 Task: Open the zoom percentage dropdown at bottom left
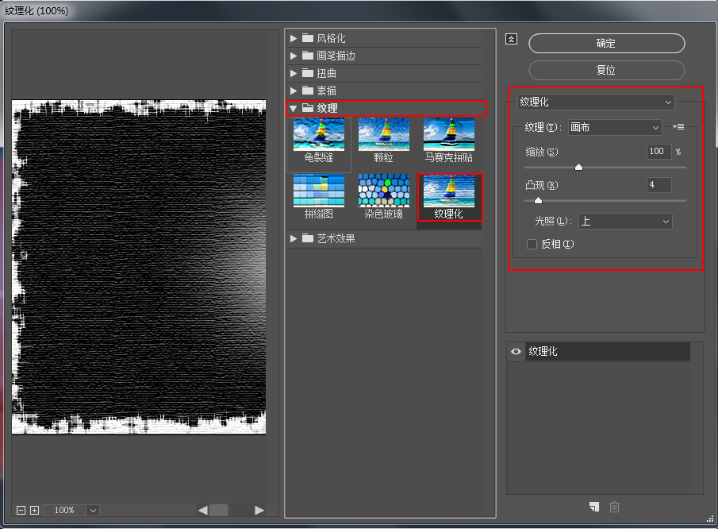[x=93, y=510]
